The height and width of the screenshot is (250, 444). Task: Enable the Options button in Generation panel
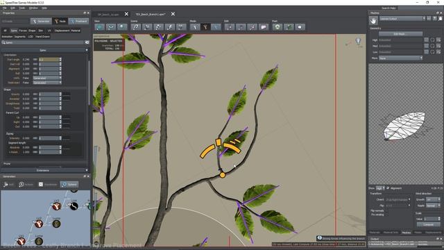(69, 184)
